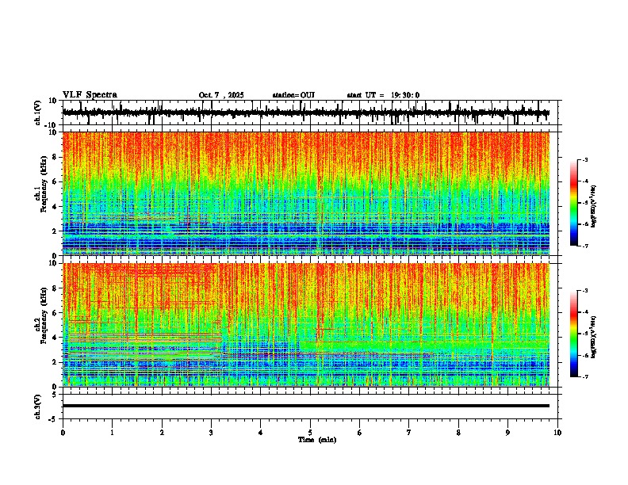This screenshot has width=628, height=485.
Task: Click time axis tick label "3"
Action: 211,433
